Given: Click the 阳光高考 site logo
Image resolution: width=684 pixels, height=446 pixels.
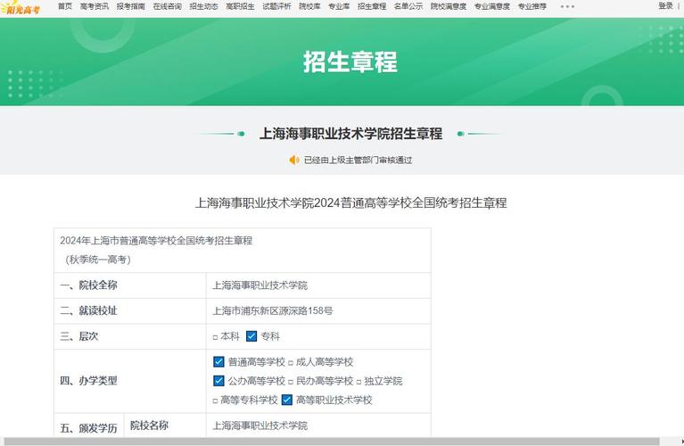Looking at the screenshot, I should [x=21, y=7].
